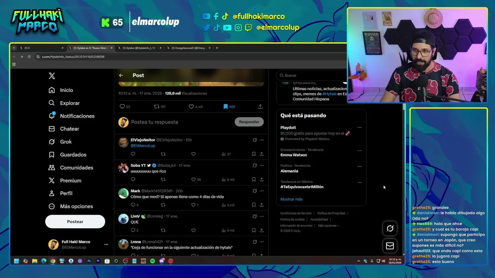Image resolution: width=495 pixels, height=278 pixels.
Task: View analytics showing 9 mil on Soba YT's reply
Action: pyautogui.click(x=228, y=179)
